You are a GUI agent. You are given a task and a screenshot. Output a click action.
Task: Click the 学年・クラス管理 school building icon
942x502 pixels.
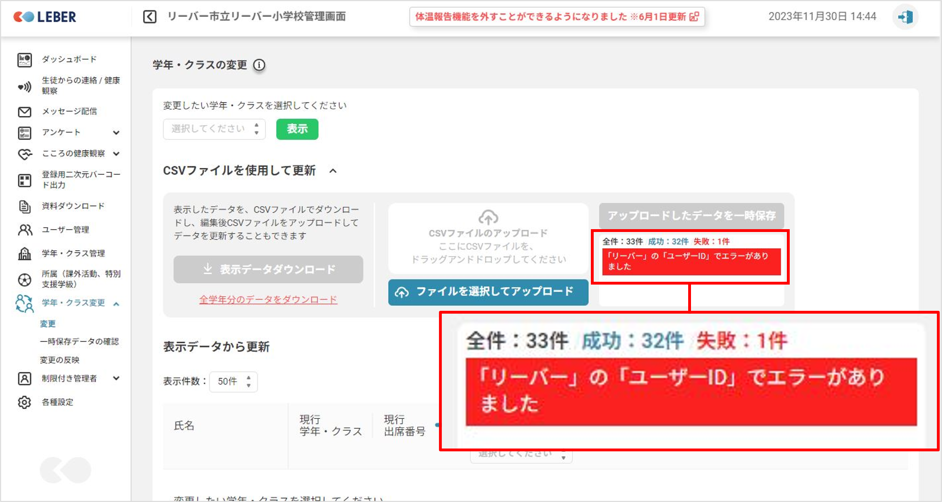tap(24, 254)
